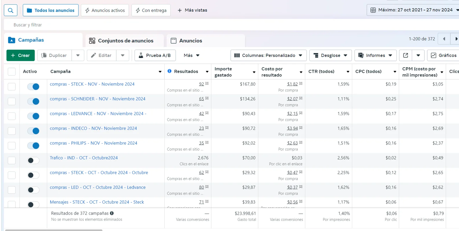The width and height of the screenshot is (459, 231).
Task: Open Gráficos chart view
Action: coord(443,55)
